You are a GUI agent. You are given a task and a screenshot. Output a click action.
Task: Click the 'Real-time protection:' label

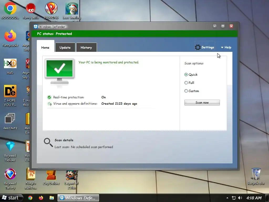tap(69, 97)
